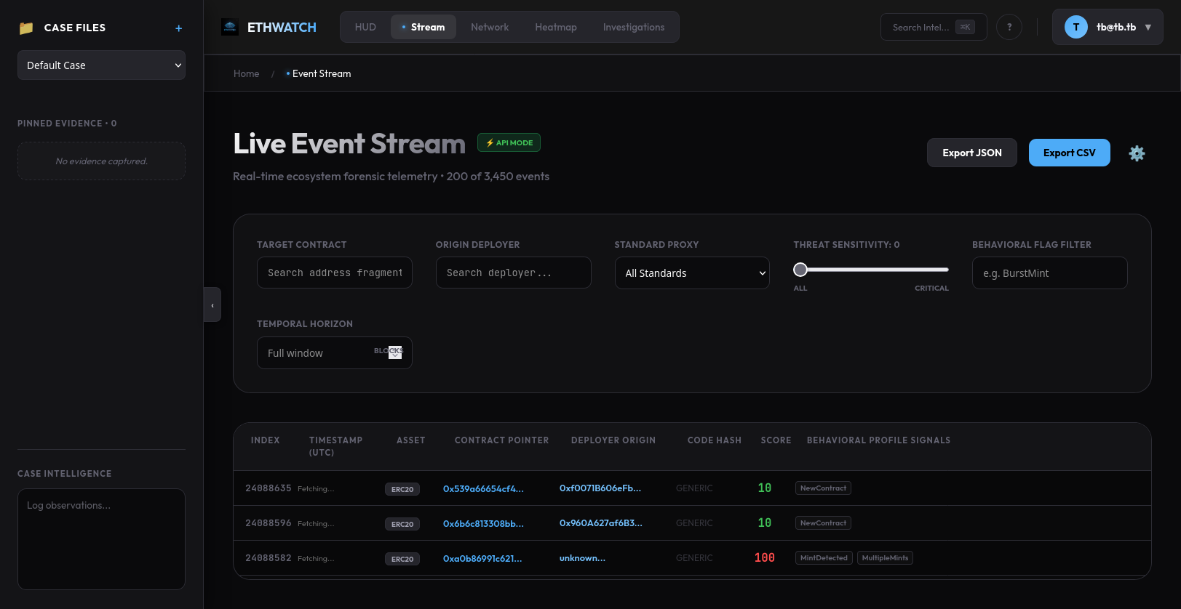The width and height of the screenshot is (1181, 609).
Task: Adjust the Threat Sensitivity slider handle
Action: [800, 270]
